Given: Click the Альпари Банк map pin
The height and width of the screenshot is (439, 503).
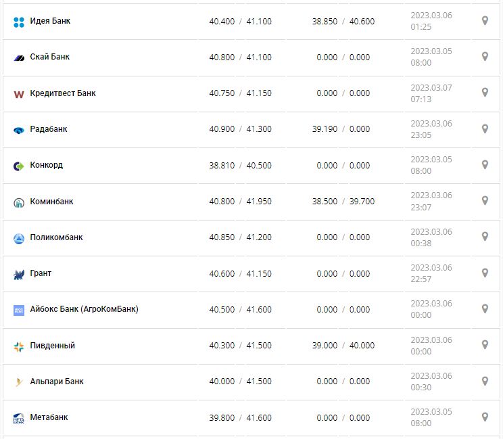Looking at the screenshot, I should (485, 382).
